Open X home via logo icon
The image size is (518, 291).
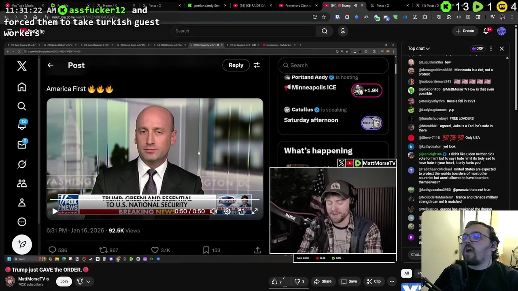click(x=22, y=66)
